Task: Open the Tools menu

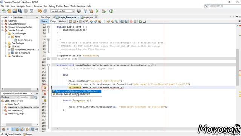Action: (x=73, y=6)
